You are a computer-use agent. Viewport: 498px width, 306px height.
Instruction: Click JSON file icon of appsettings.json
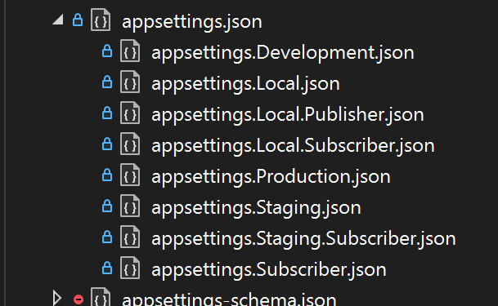pyautogui.click(x=101, y=20)
